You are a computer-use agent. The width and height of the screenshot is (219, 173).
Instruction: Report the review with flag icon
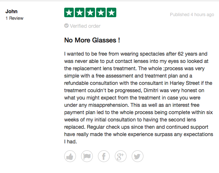click(x=87, y=156)
